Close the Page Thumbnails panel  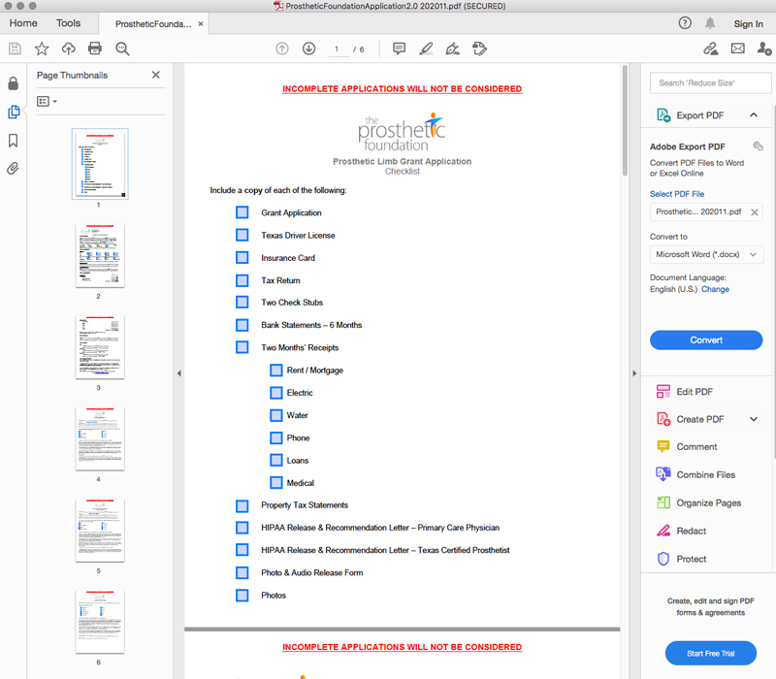tap(156, 75)
